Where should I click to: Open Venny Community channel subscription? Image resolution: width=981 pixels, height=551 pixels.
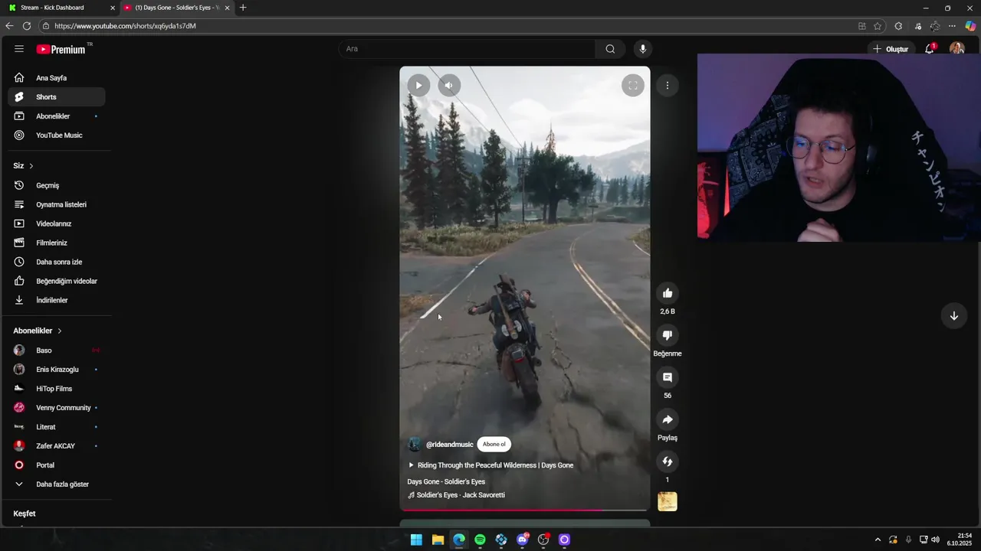click(x=57, y=408)
